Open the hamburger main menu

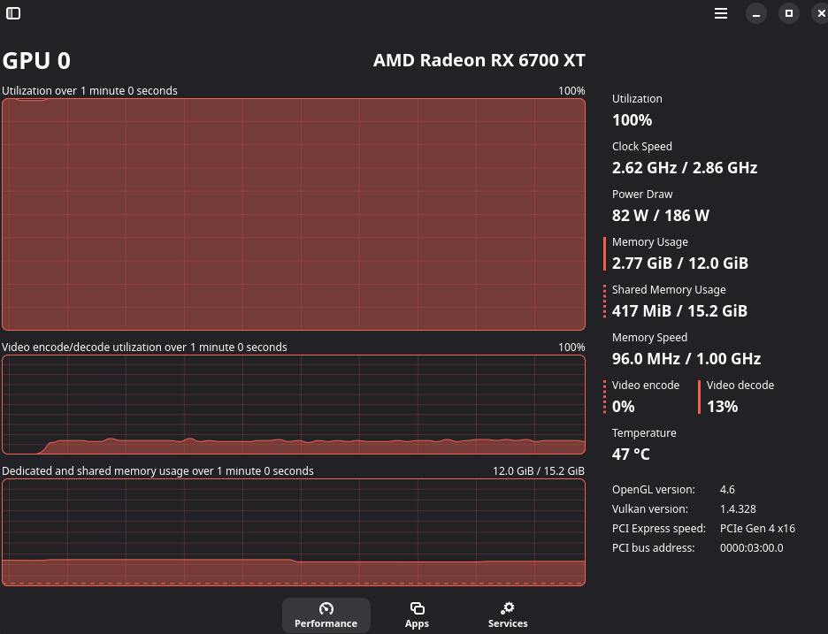tap(720, 13)
